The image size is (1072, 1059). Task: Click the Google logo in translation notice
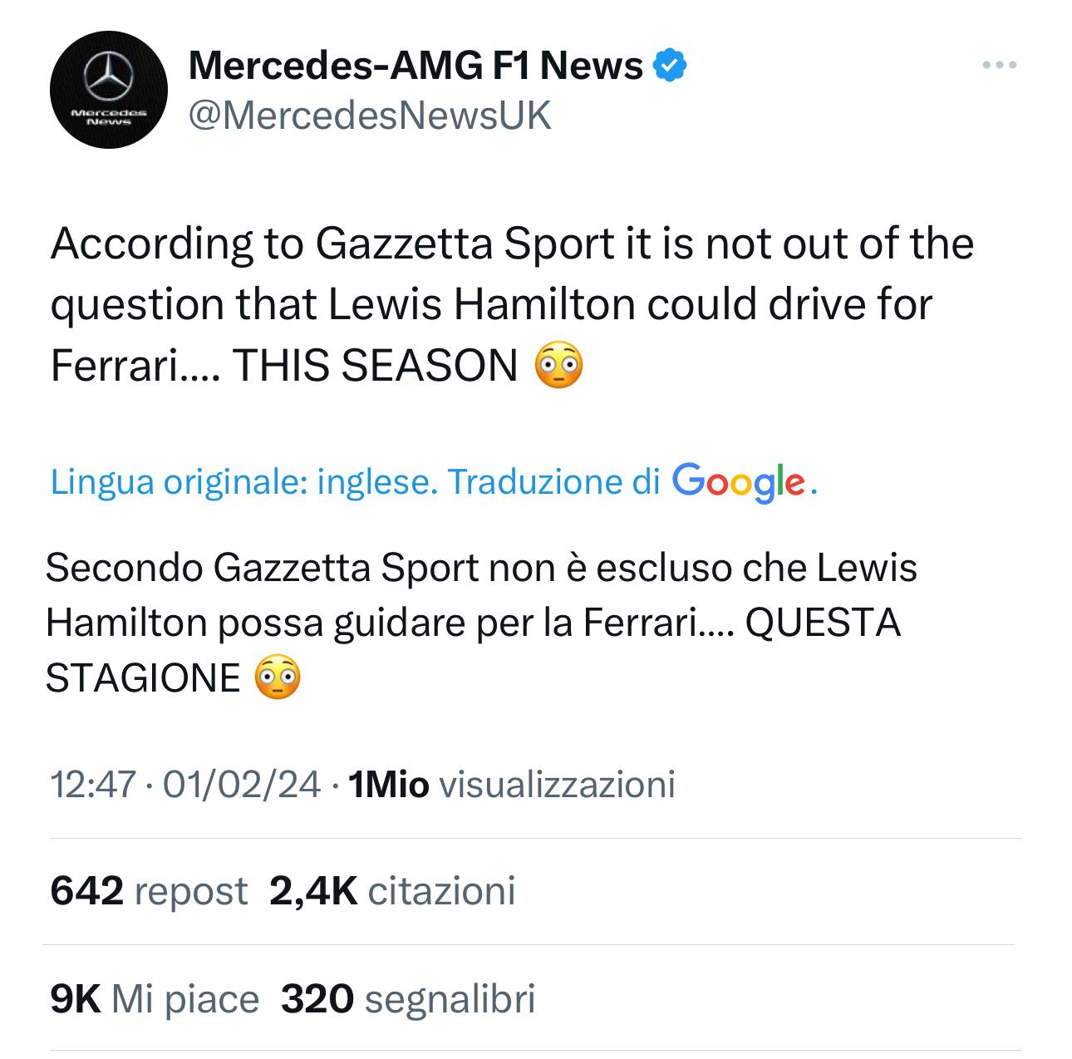coord(739,482)
